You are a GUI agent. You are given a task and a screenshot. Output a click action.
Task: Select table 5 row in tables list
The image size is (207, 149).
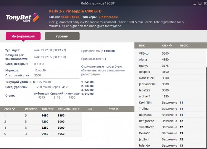tap(41, 134)
